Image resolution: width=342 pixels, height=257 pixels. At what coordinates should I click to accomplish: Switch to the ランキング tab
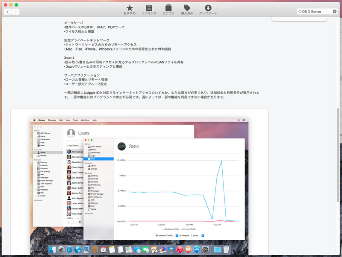149,10
